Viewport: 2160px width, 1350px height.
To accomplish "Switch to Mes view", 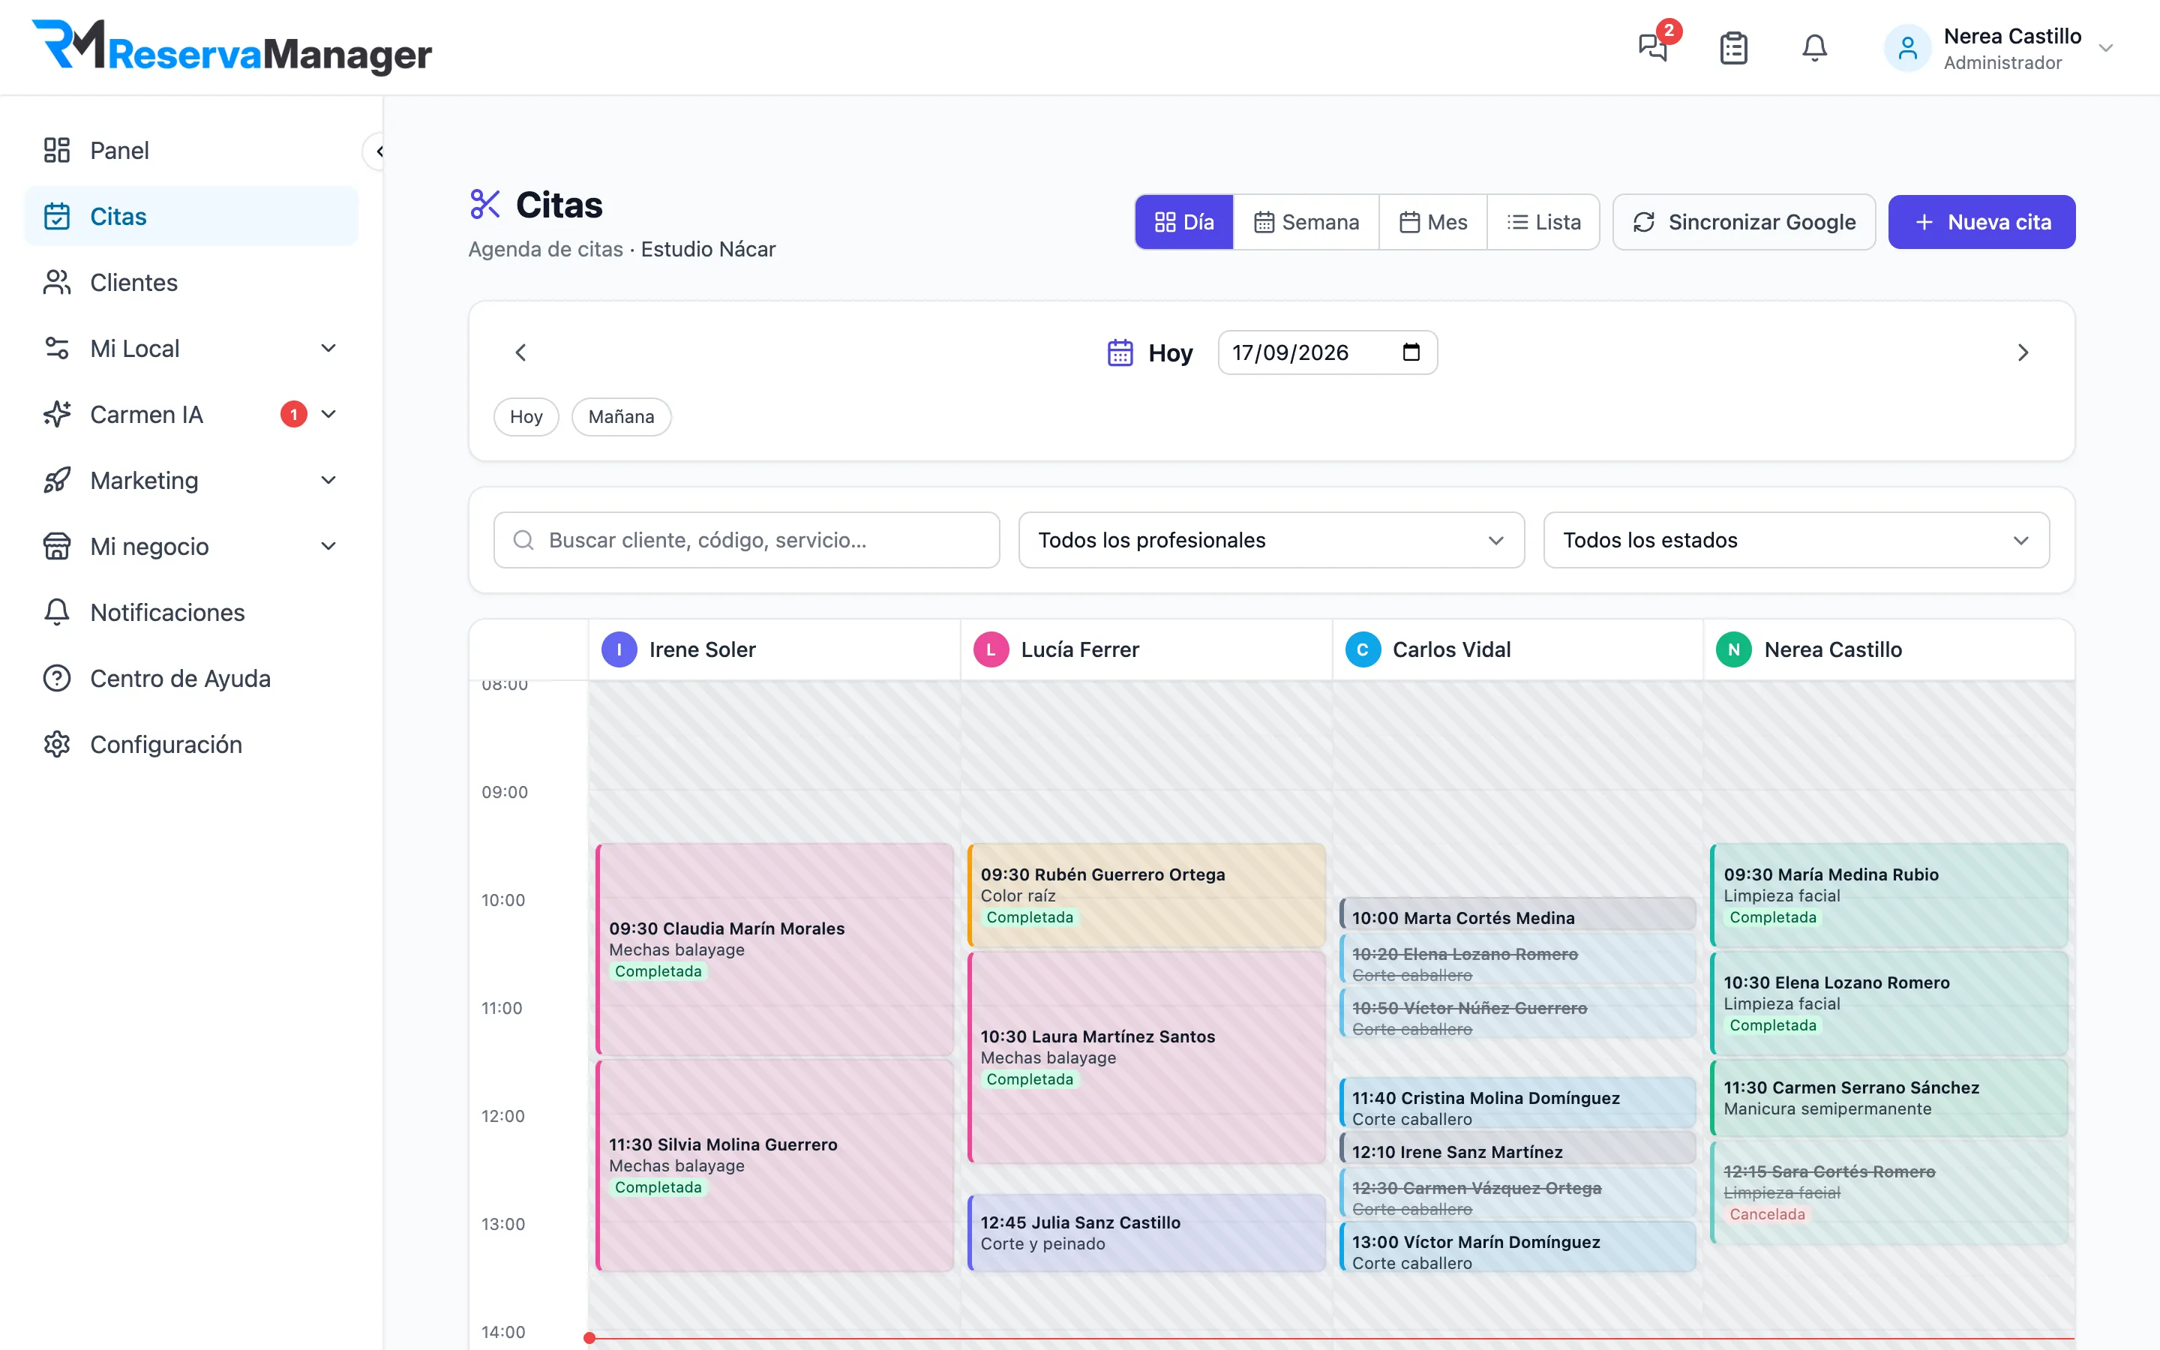I will coord(1432,222).
